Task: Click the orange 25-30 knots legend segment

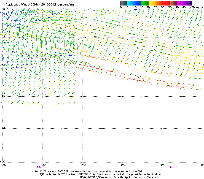Action: click(x=159, y=3)
